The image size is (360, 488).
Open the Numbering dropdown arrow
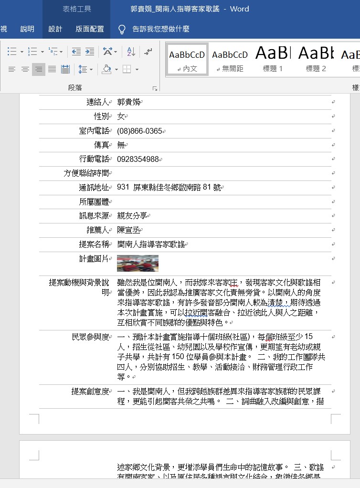(x=42, y=52)
